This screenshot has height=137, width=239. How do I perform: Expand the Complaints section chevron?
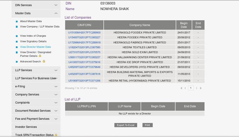pyautogui.click(x=56, y=103)
